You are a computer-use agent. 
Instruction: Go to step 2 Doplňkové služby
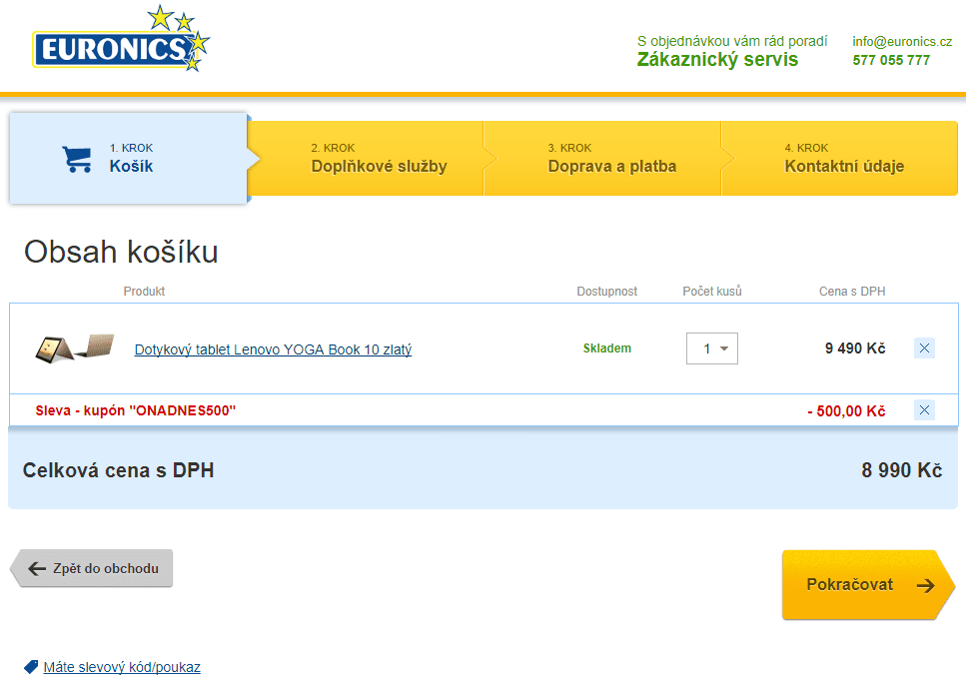click(366, 159)
